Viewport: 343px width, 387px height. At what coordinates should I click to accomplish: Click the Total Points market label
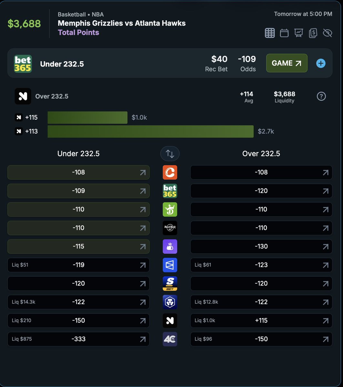pos(78,33)
